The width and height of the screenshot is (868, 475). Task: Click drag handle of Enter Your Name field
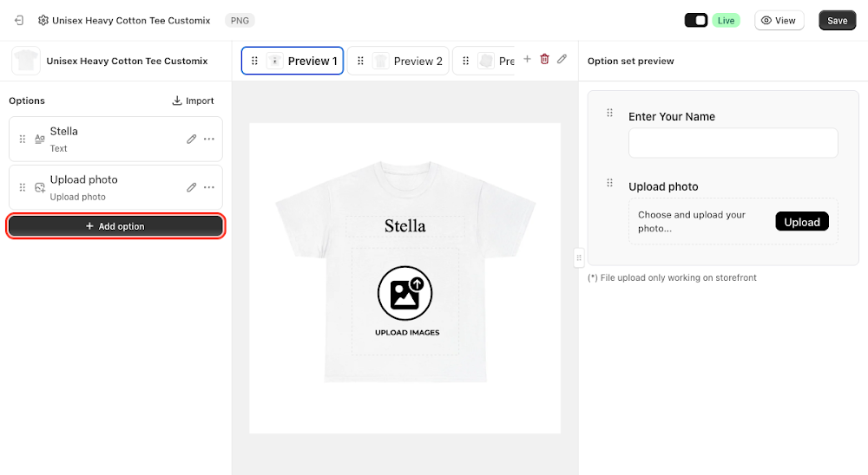pyautogui.click(x=609, y=113)
